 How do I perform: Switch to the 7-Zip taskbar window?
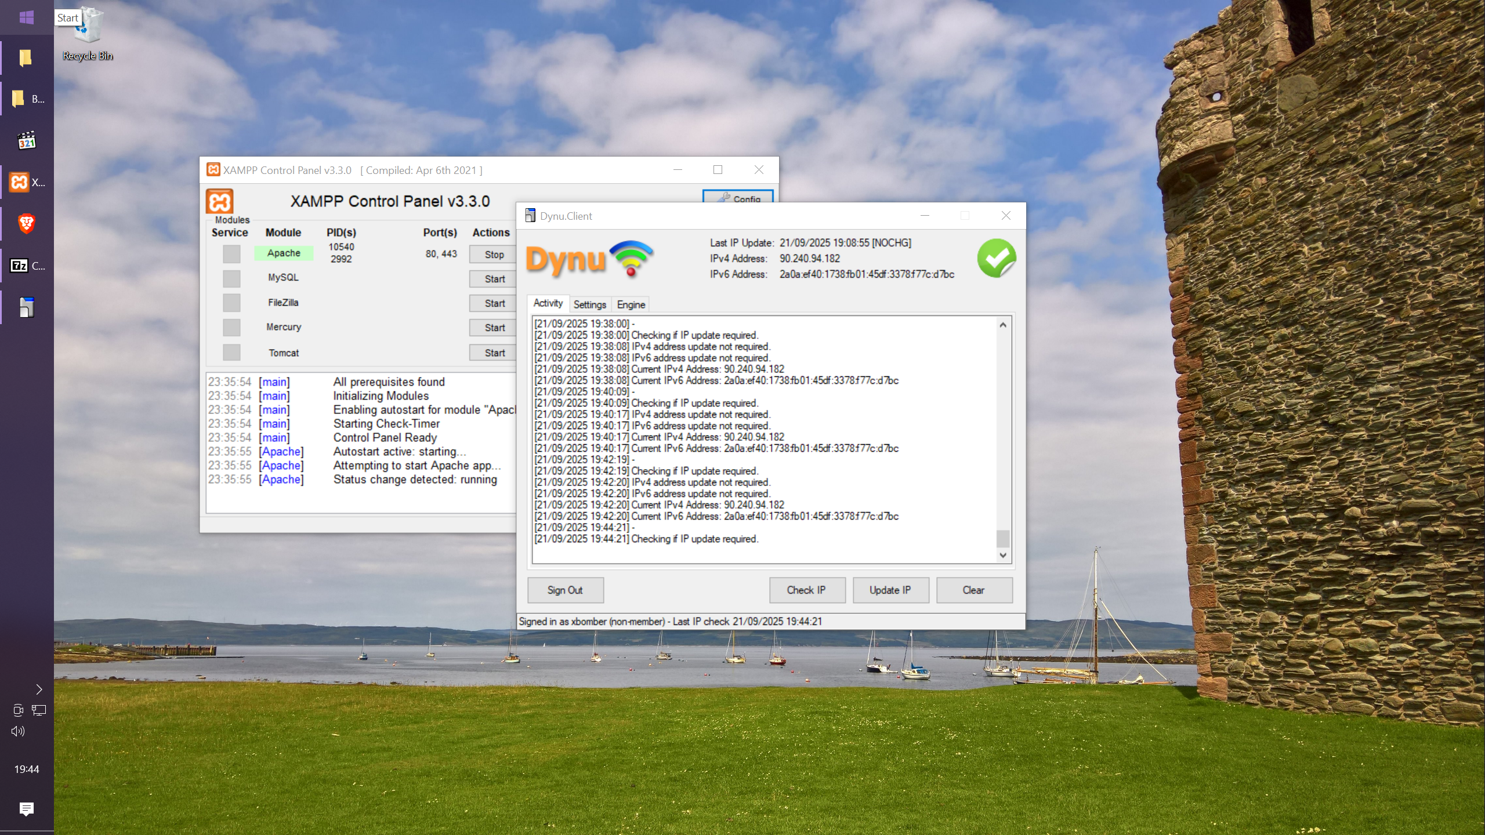tap(27, 266)
